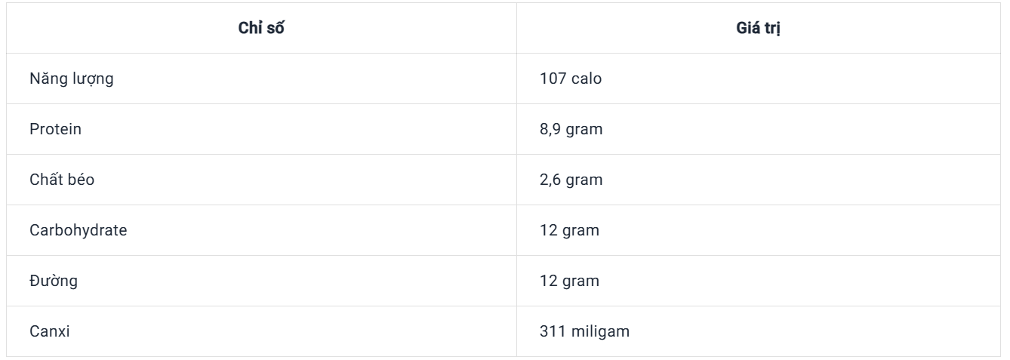Viewport: 1010px width, 360px height.
Task: Select the "Đường" row label
Action: coord(54,281)
